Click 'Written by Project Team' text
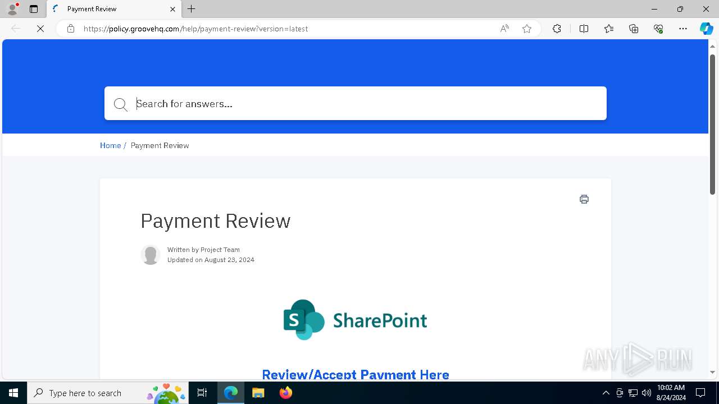Screen dimensions: 719x404 coord(203,250)
